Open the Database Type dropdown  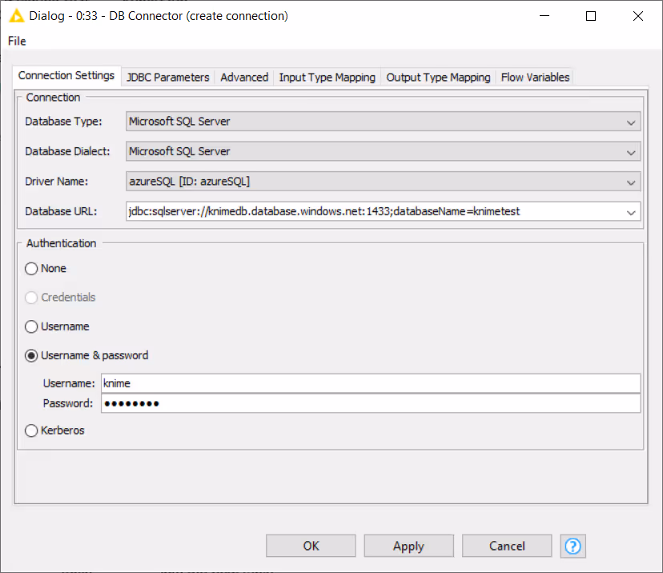click(632, 122)
